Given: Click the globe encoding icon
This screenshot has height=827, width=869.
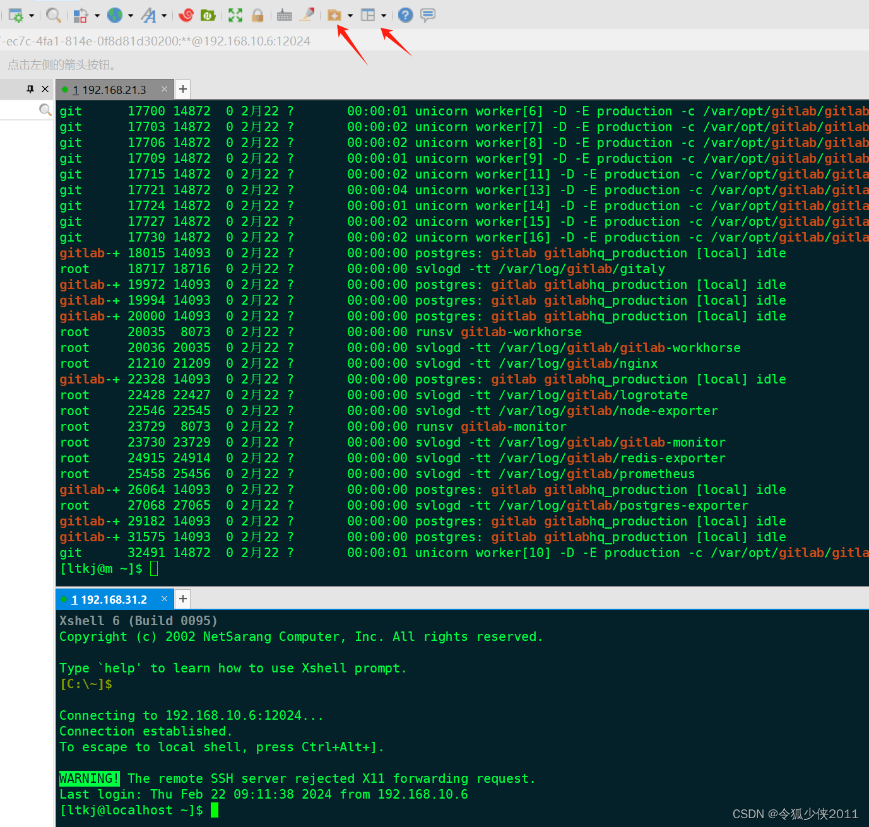Looking at the screenshot, I should [115, 15].
